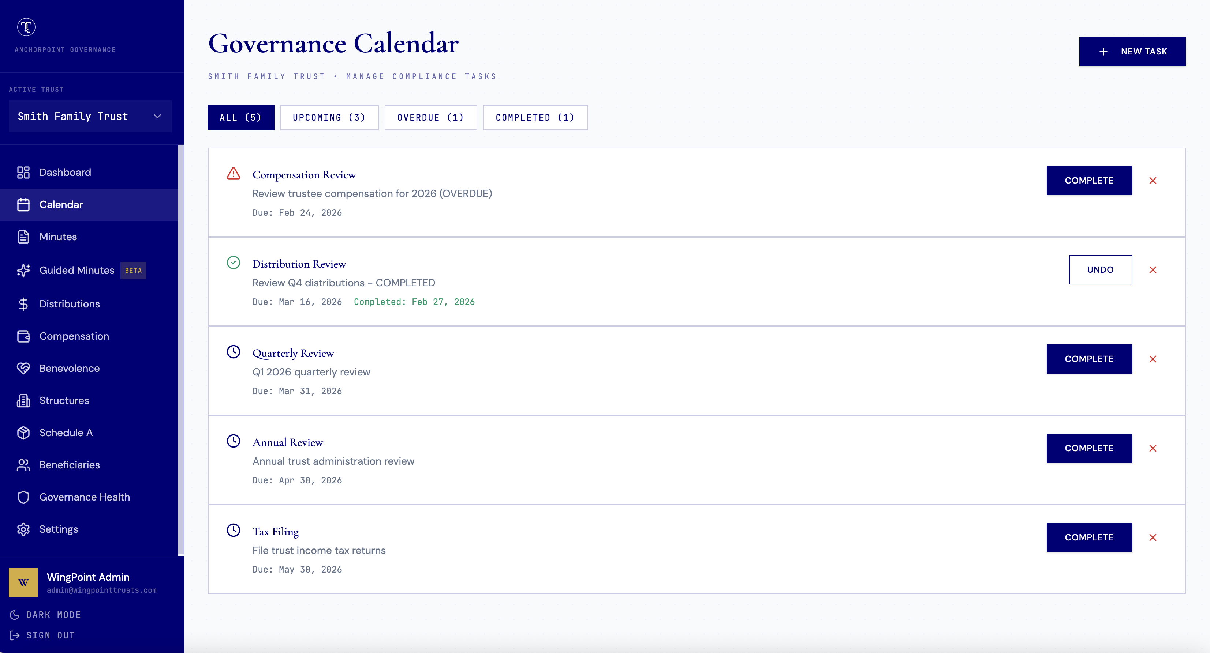Click the Guided Minutes sparkle icon
The image size is (1210, 653).
23,270
